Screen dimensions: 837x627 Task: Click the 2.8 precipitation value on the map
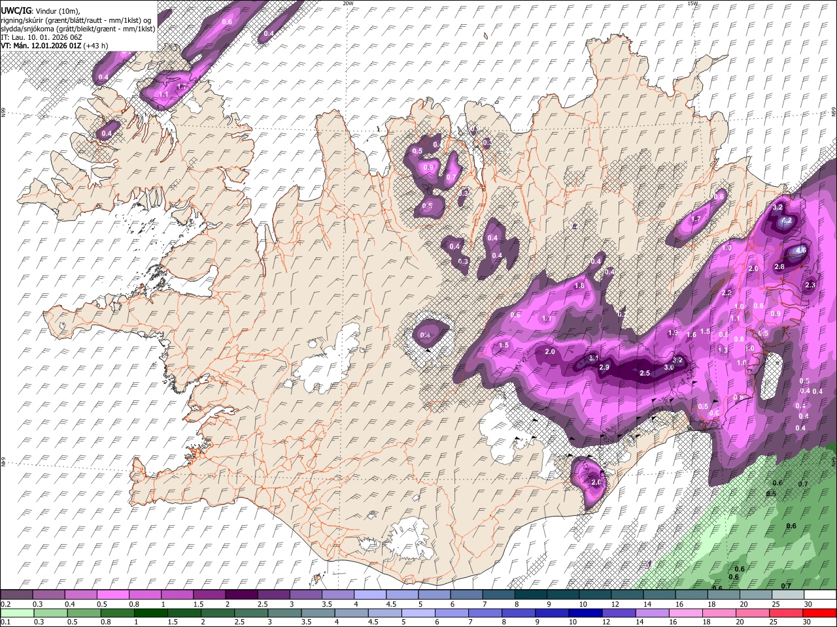[x=779, y=266]
